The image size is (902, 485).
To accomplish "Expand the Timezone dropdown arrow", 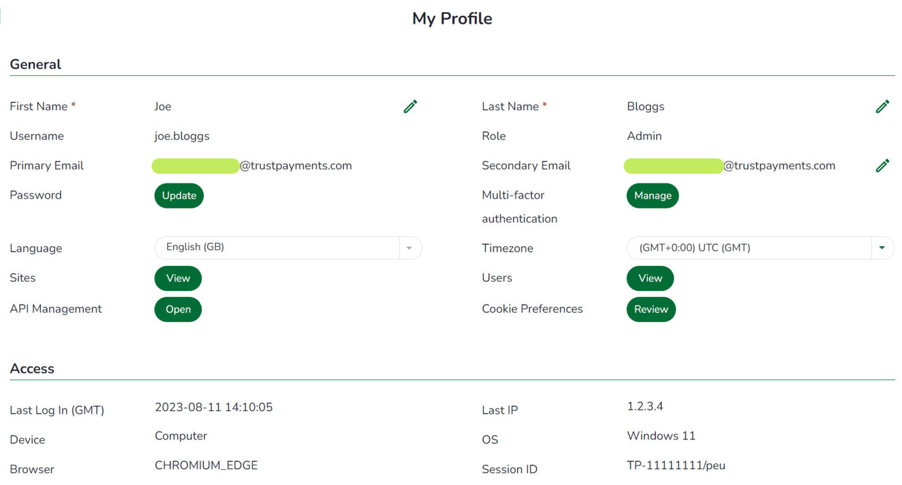I will coord(882,248).
